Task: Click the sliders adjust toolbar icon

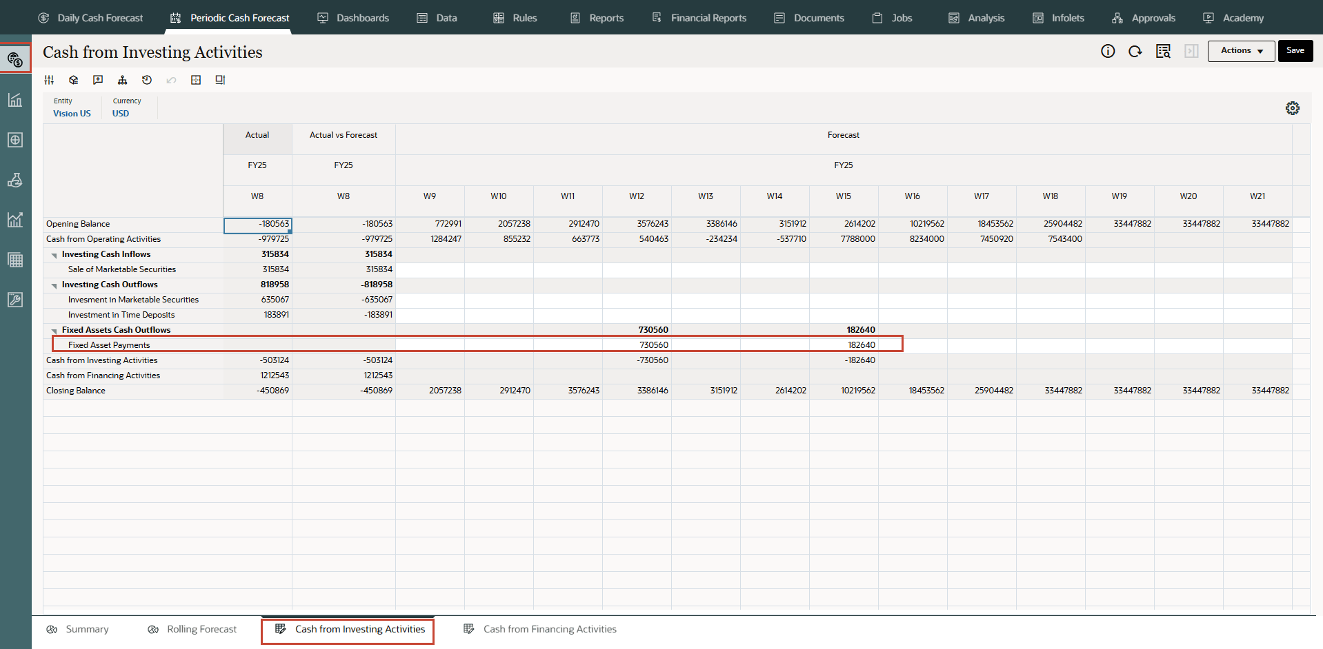Action: click(x=49, y=80)
